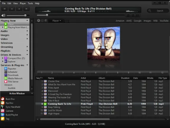This screenshot has width=170, height=128.
Task: Click the Amazon link
Action: click(120, 21)
